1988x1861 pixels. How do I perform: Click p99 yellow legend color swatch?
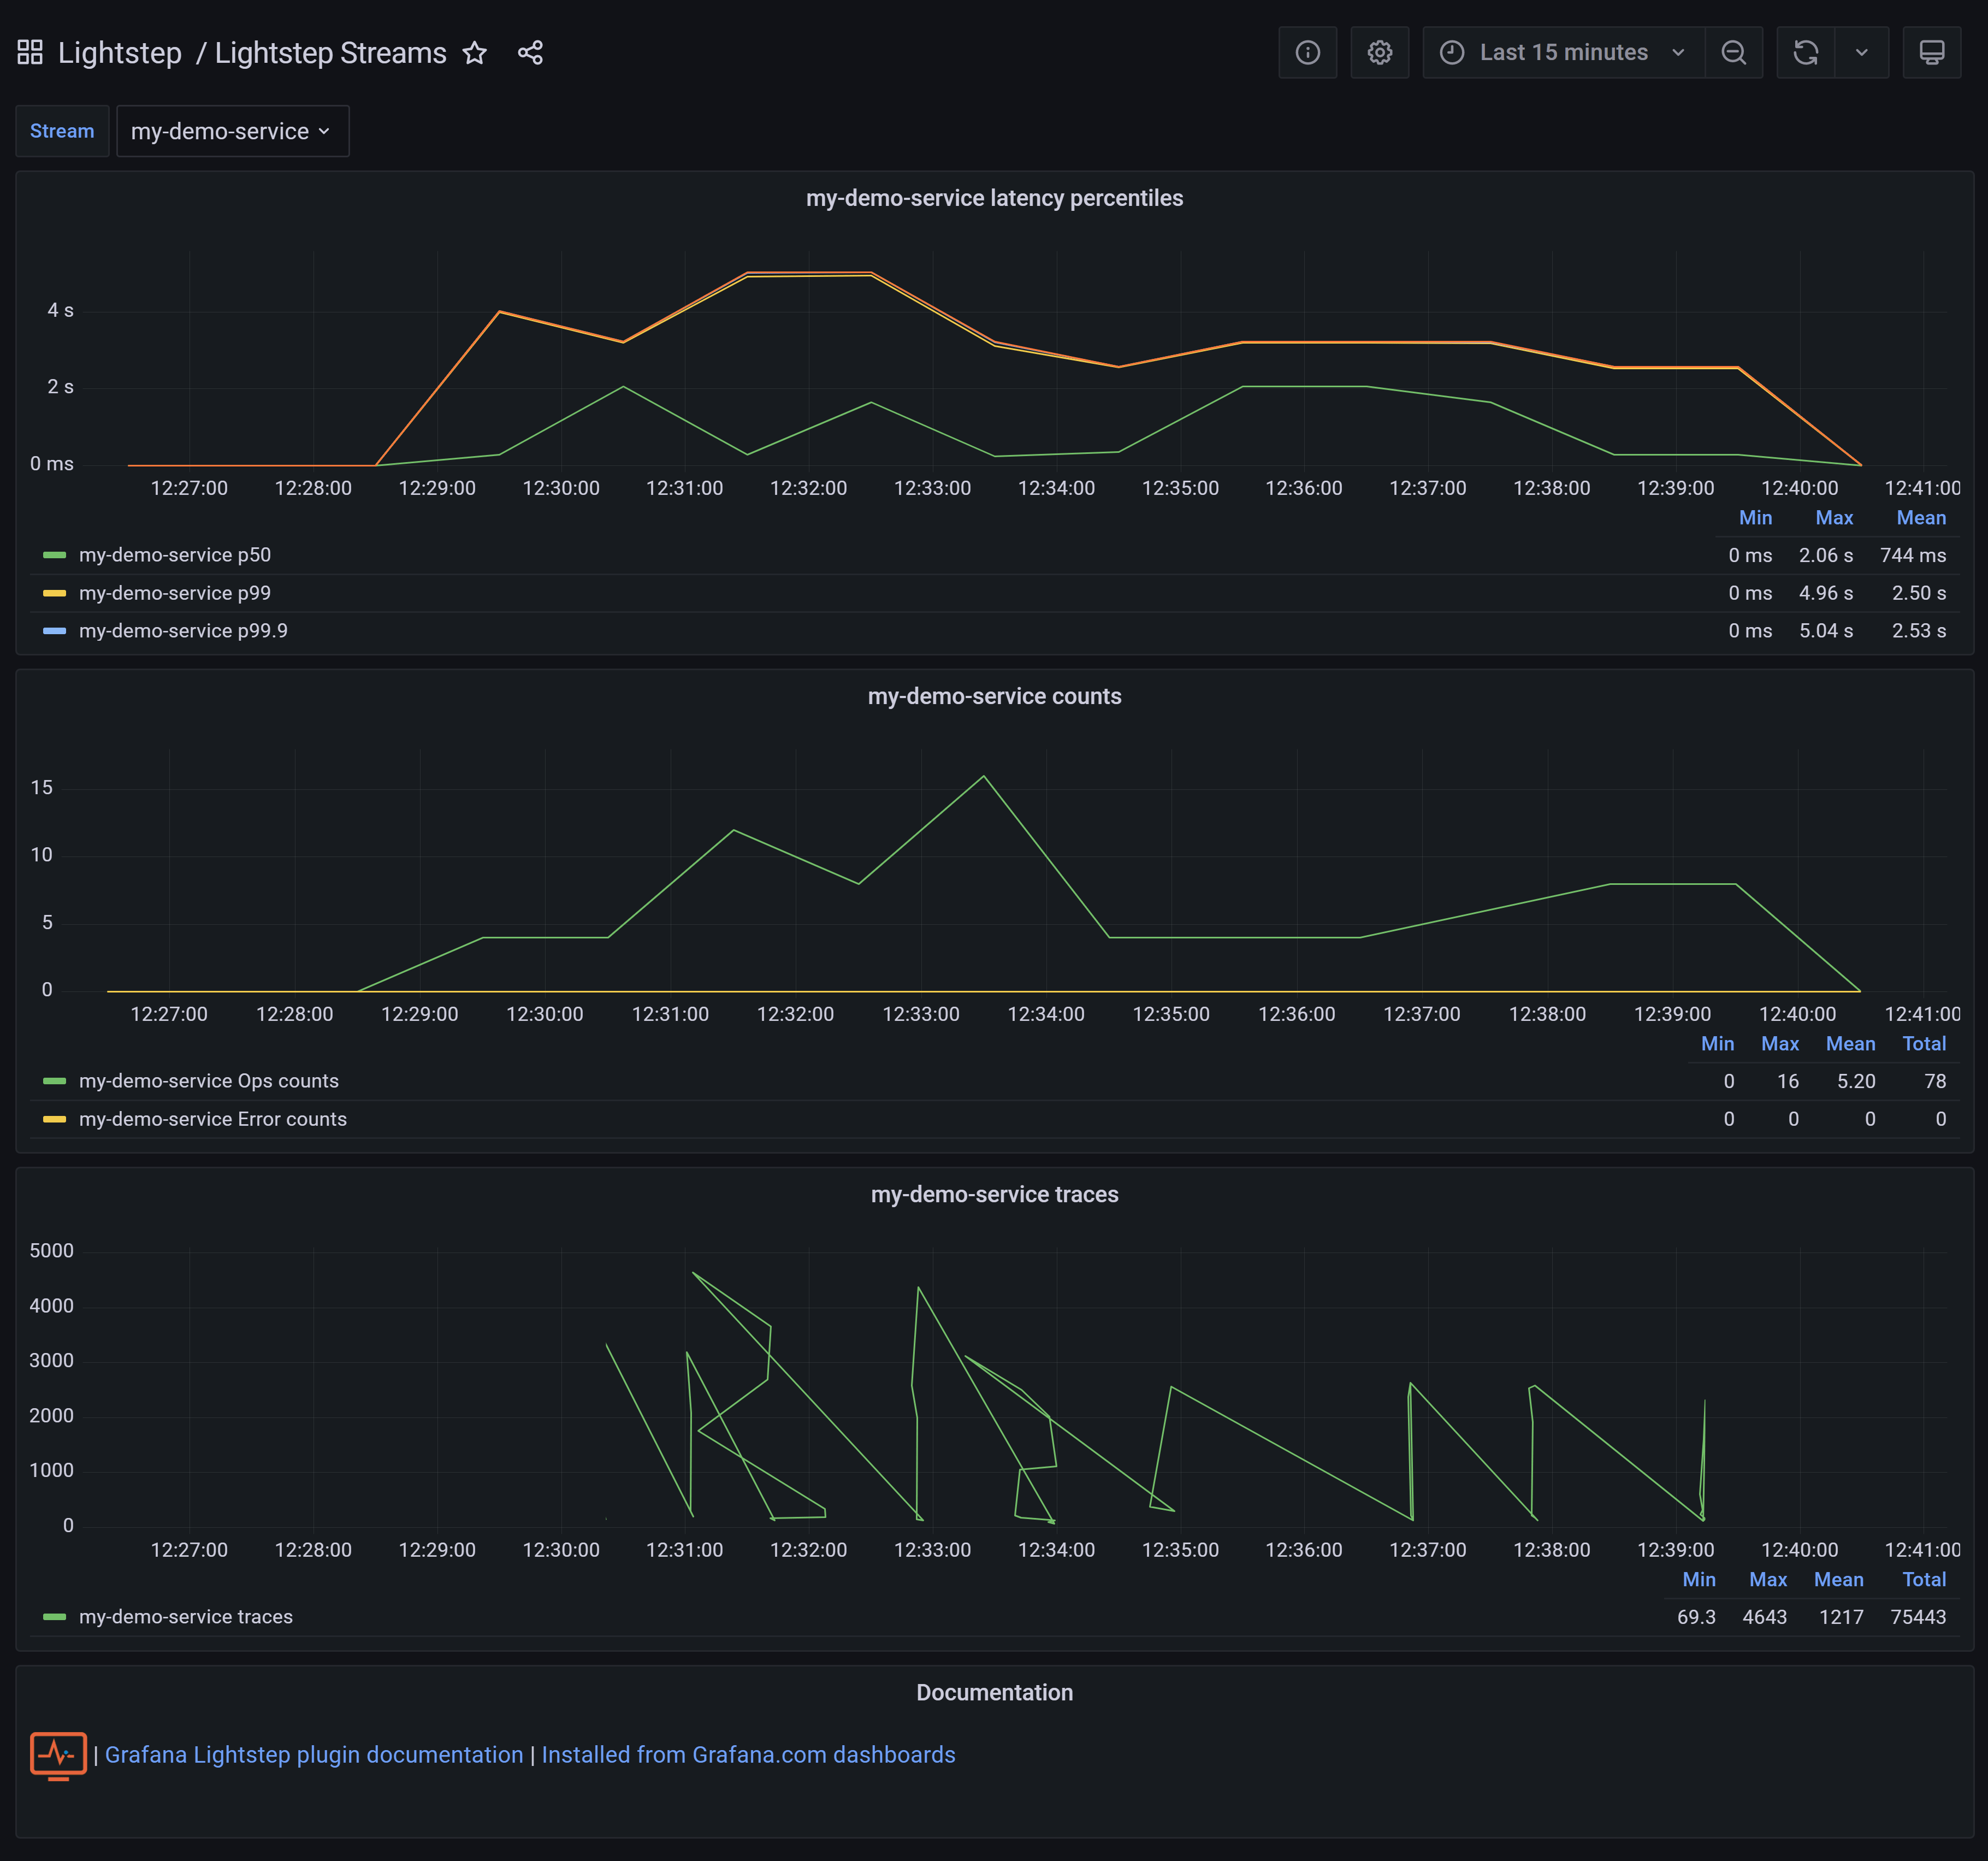tap(54, 593)
